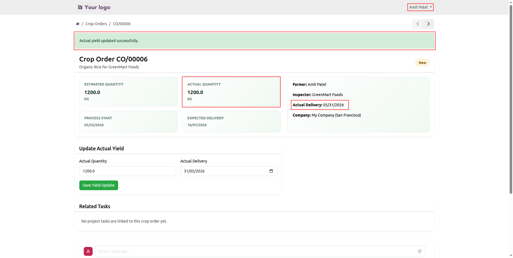Open Crop Orders breadcrumb link
Screen dimensions: 513x258
click(x=96, y=24)
